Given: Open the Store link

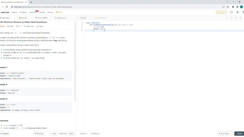Looking at the screenshot, I should tap(59, 12).
